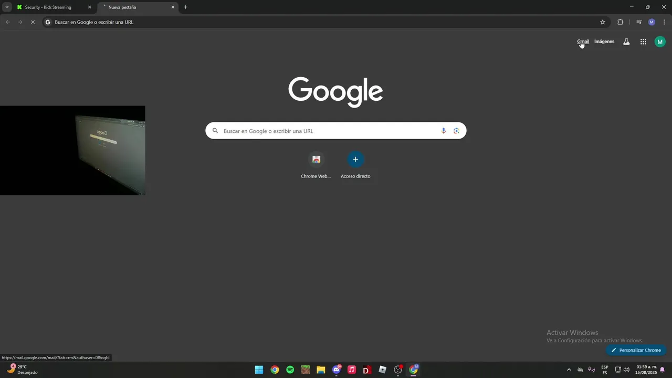Open File Explorer from the taskbar
Image resolution: width=672 pixels, height=378 pixels.
tap(321, 370)
